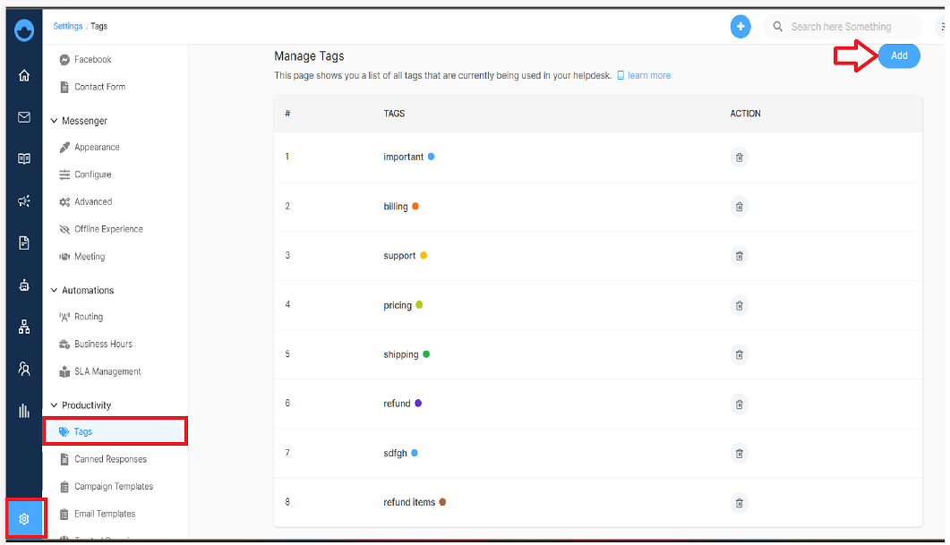This screenshot has height=545, width=950.
Task: Open the home icon in left sidebar
Action: click(23, 75)
